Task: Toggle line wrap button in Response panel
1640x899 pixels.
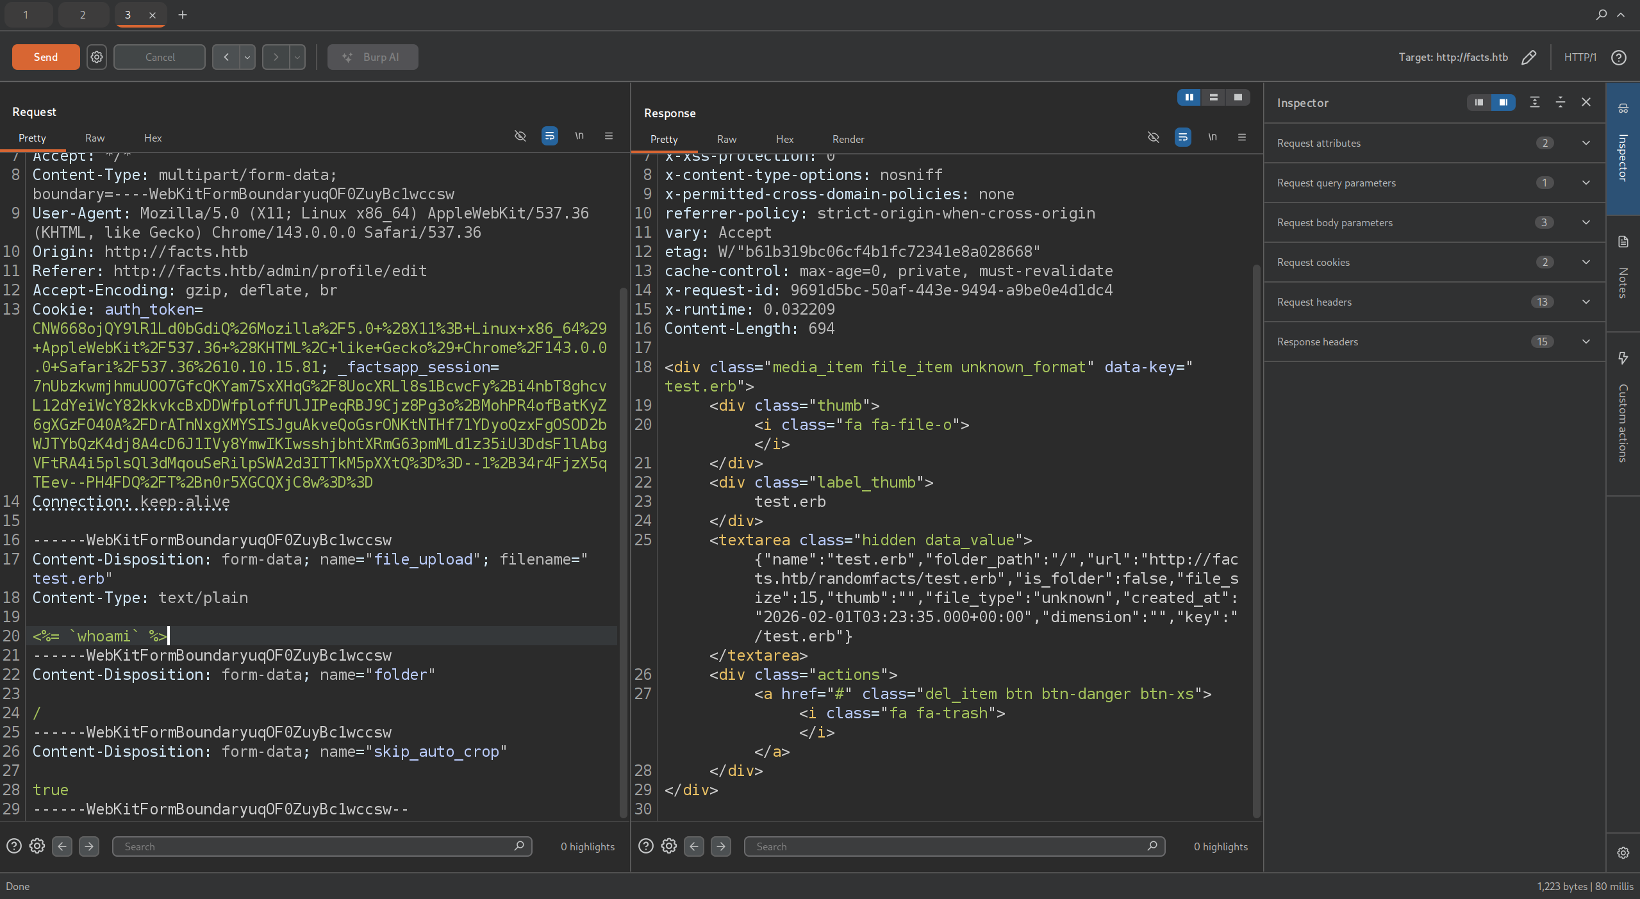Action: pyautogui.click(x=1183, y=137)
